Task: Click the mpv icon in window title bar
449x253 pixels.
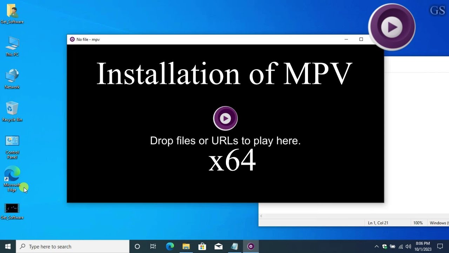Action: [x=72, y=39]
